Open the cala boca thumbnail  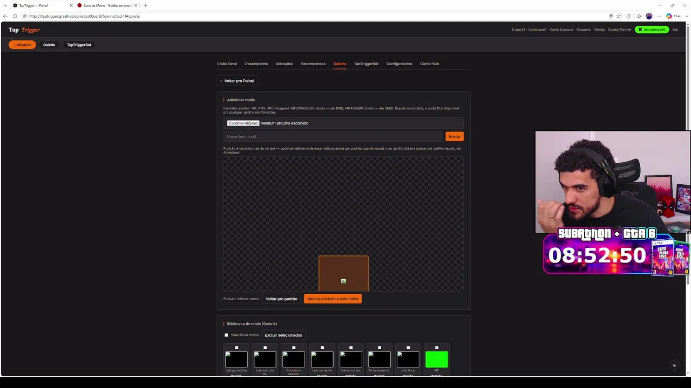(x=408, y=359)
